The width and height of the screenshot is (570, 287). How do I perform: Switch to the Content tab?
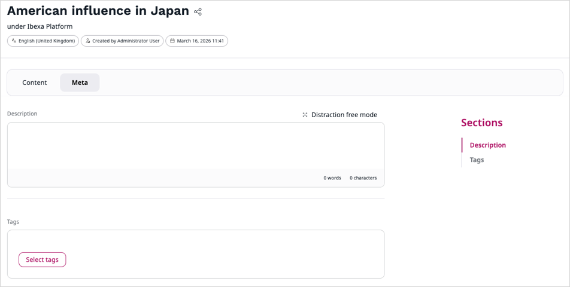[35, 83]
